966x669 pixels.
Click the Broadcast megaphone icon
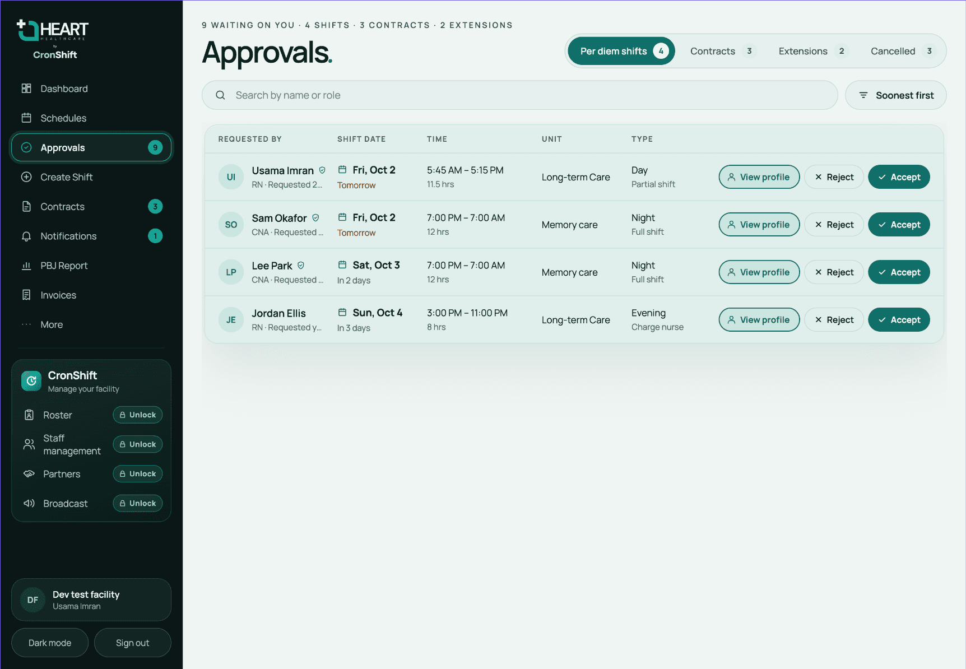coord(29,503)
